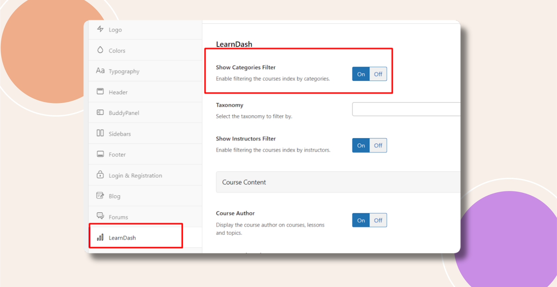This screenshot has height=287, width=557.
Task: Open the Blog settings section
Action: coord(146,196)
